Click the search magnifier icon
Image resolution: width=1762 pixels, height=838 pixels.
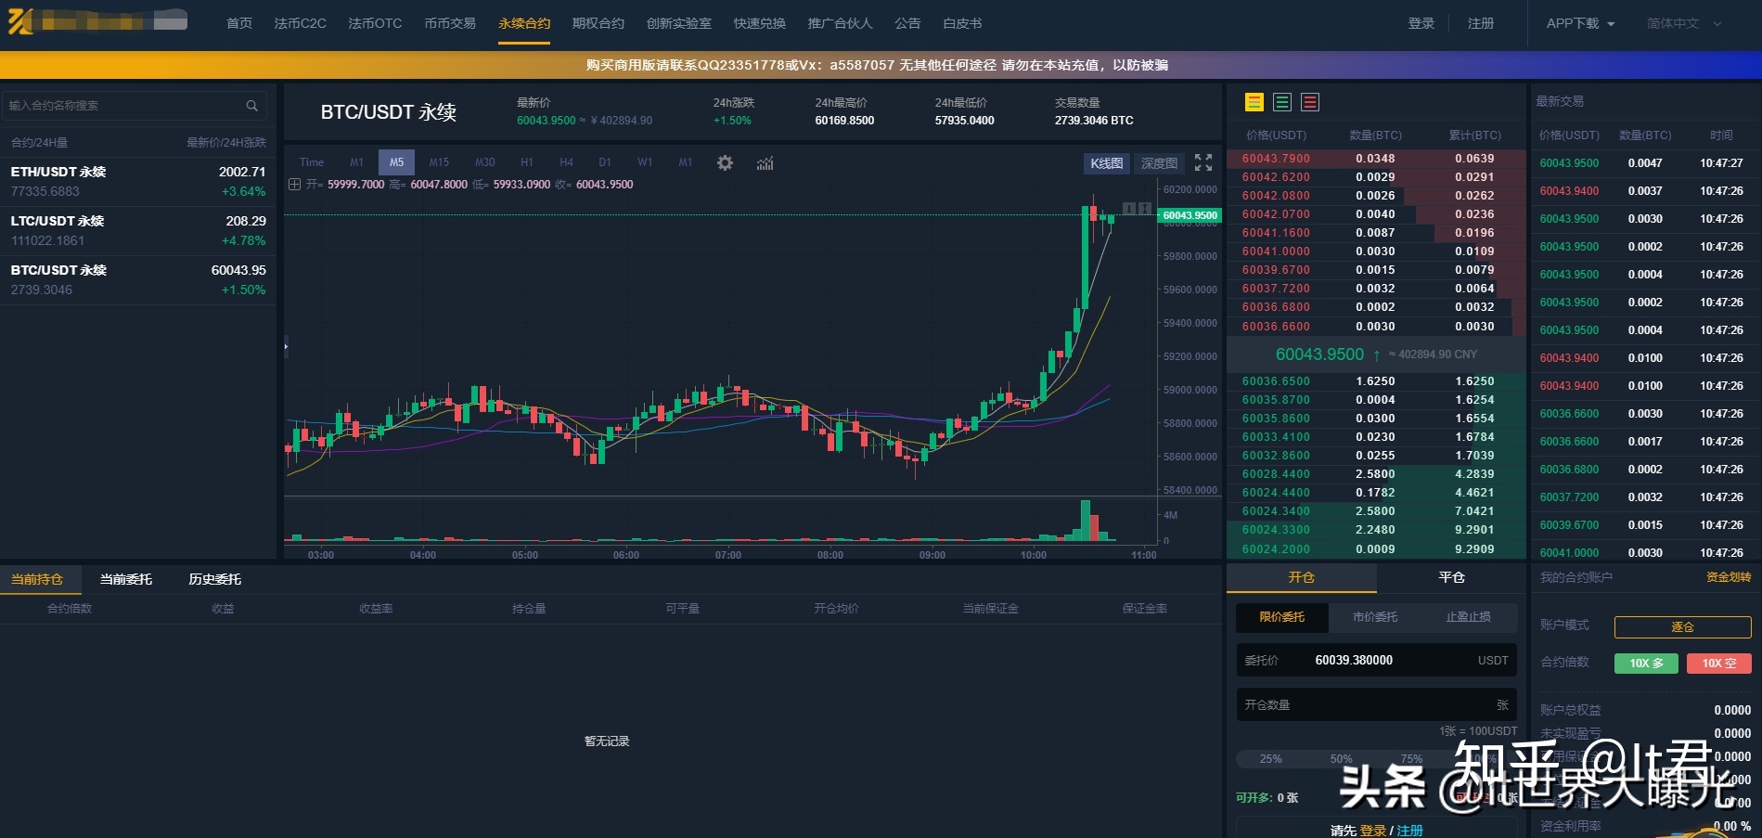pos(251,106)
